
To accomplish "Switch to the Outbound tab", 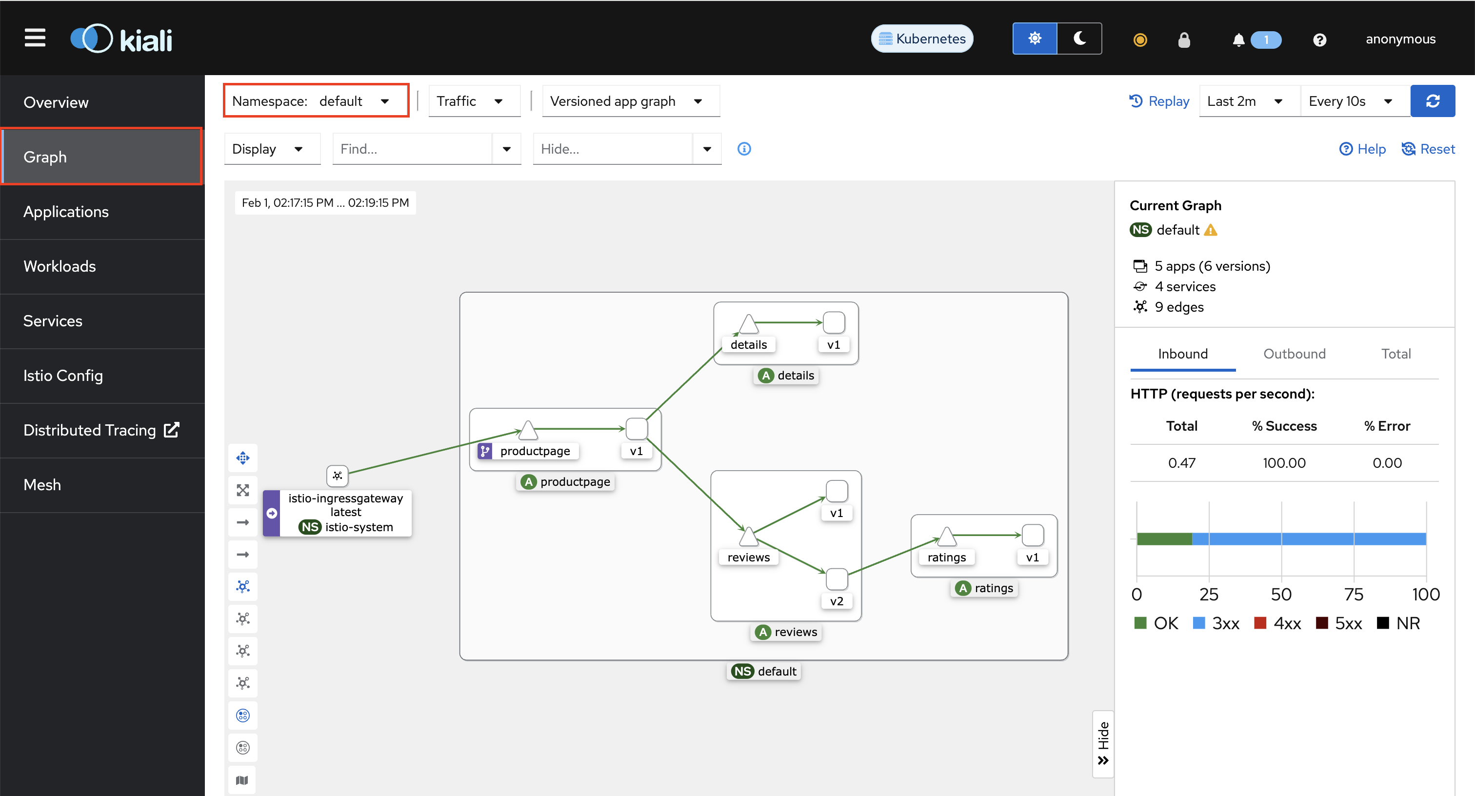I will click(1294, 353).
